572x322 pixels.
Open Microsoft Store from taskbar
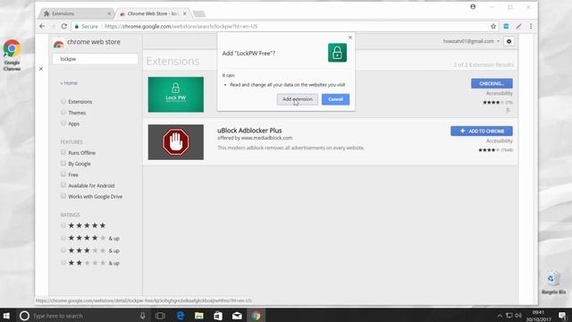[x=218, y=316]
